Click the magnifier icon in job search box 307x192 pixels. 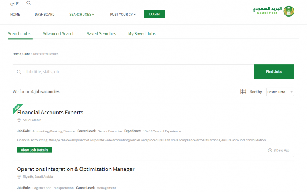tap(19, 72)
